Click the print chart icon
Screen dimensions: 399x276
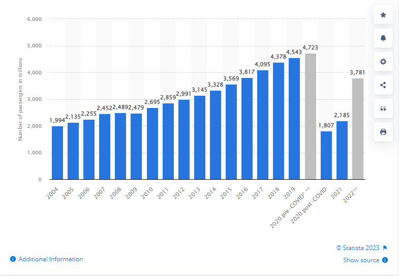383,132
